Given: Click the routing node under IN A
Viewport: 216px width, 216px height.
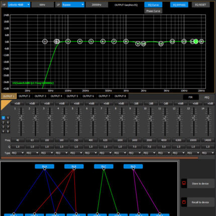Looking at the screenshot, I should [x=45, y=169].
